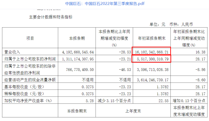Click the 经营活动产生的现金流量净额 row label
The width and height of the screenshot is (209, 121).
coord(30,80)
